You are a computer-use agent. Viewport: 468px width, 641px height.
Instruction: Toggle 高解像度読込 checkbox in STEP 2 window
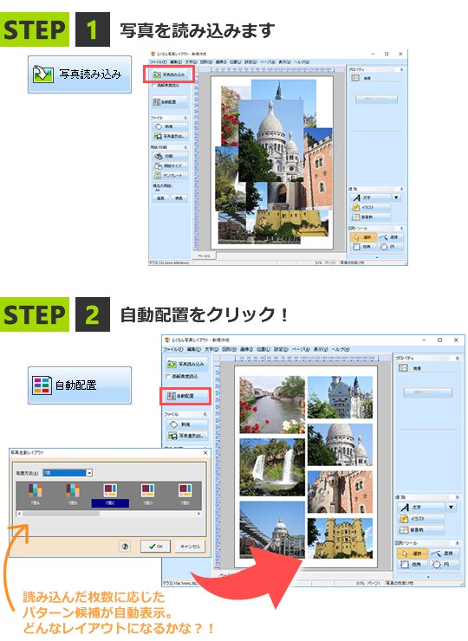tap(168, 376)
